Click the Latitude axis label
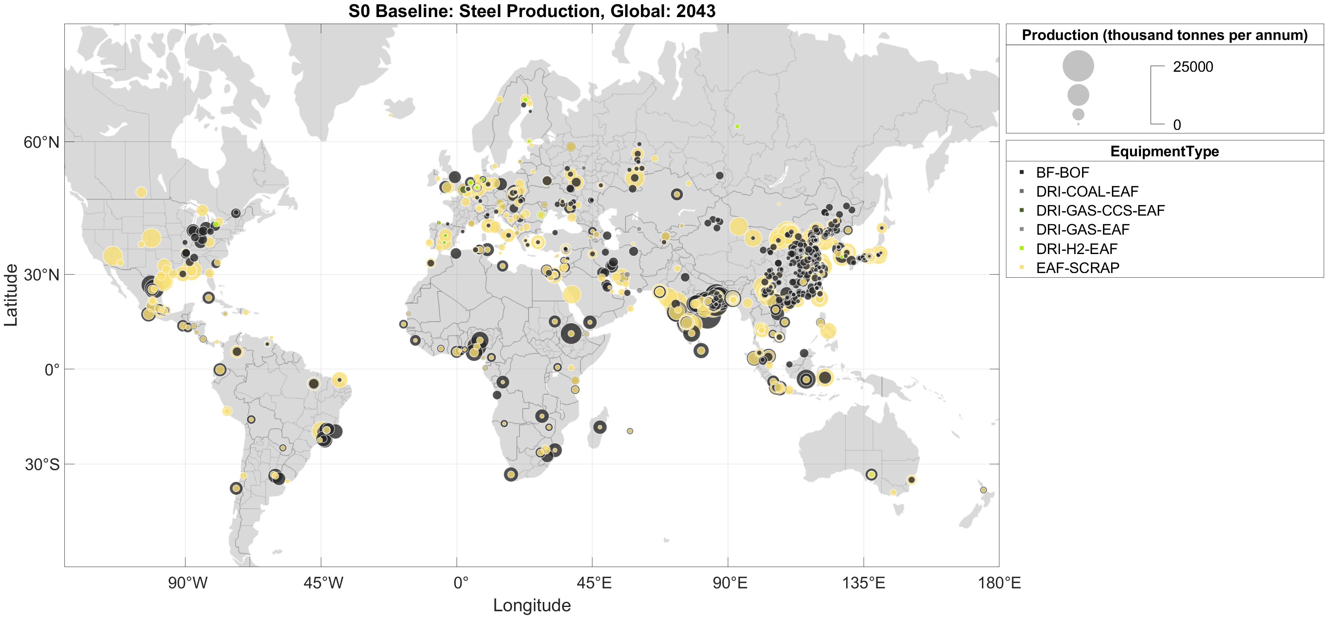The height and width of the screenshot is (619, 1328). click(11, 295)
